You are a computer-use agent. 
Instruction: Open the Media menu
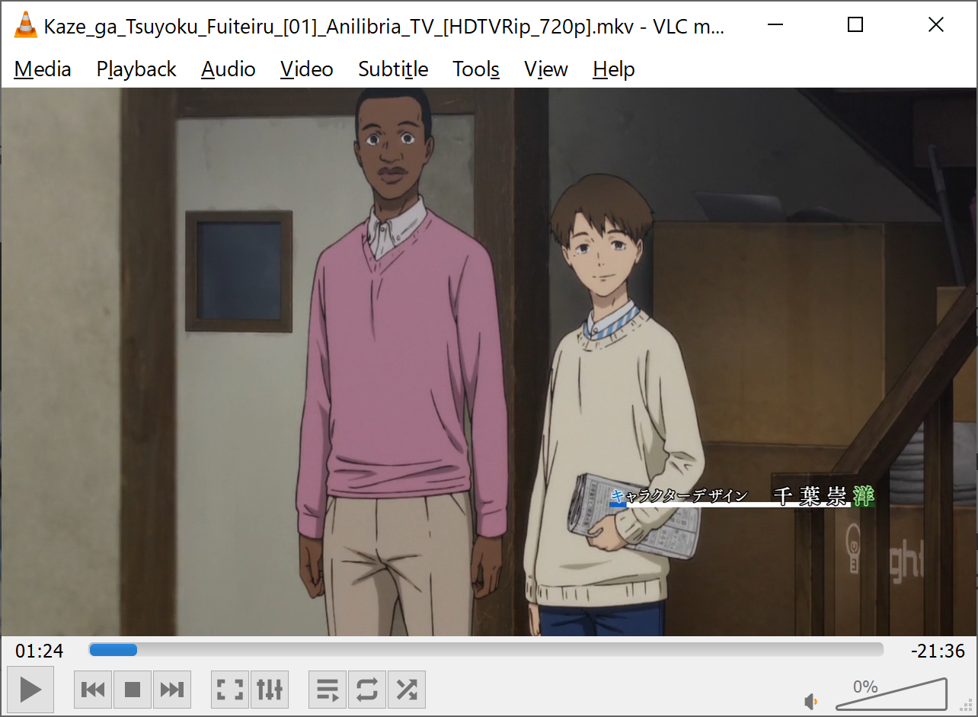point(43,69)
